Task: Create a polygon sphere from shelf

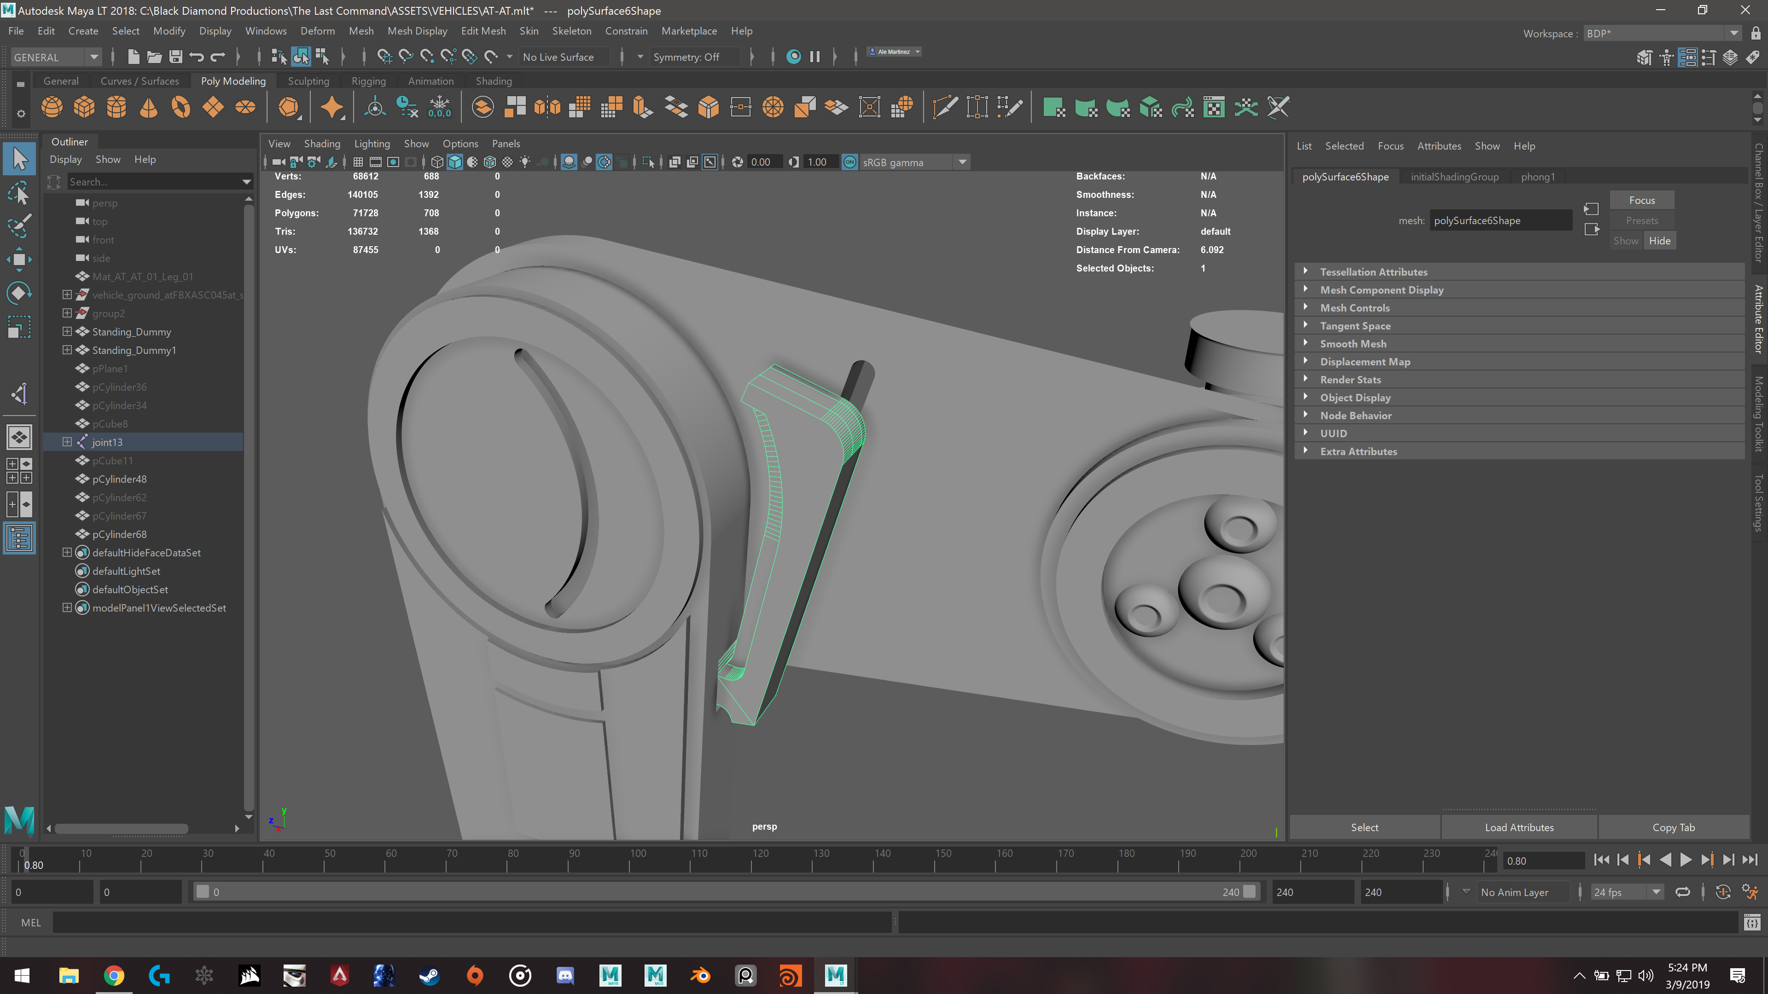Action: click(52, 107)
